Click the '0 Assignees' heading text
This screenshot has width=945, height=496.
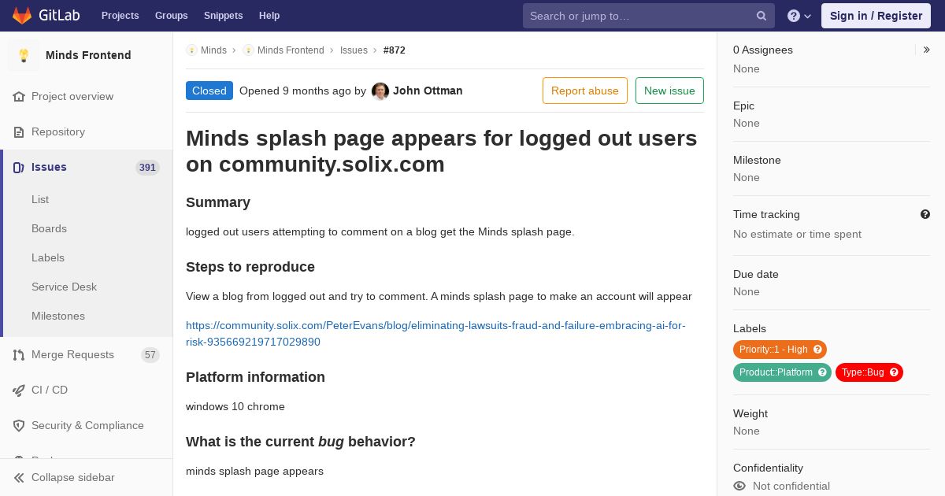pos(763,50)
